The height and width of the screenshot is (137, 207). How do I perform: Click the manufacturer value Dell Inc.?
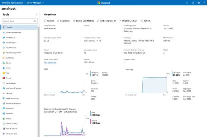167,41
